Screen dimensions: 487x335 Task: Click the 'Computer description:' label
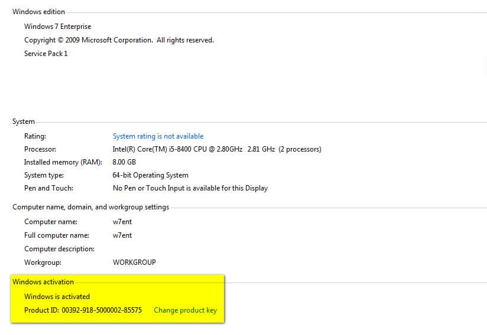59,249
